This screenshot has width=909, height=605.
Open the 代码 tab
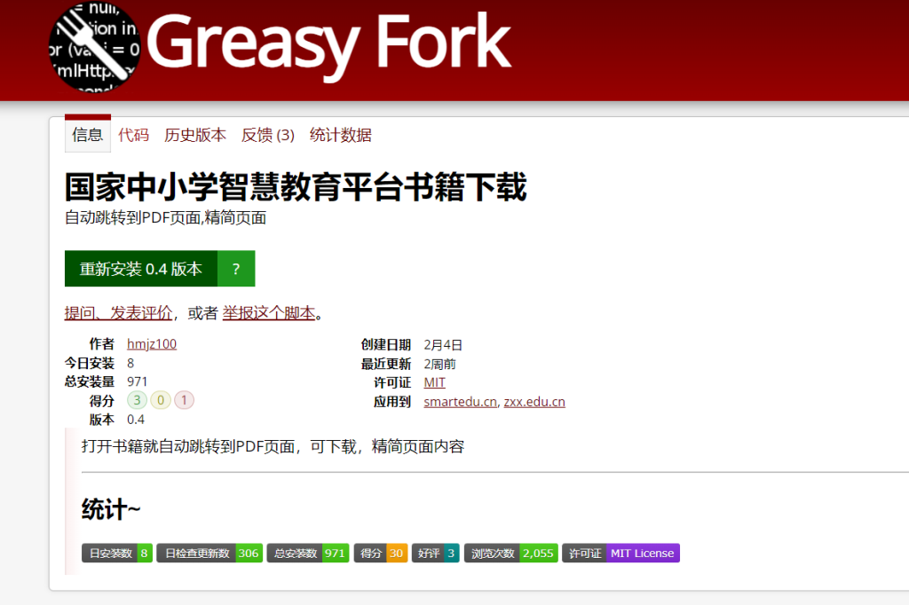(134, 135)
